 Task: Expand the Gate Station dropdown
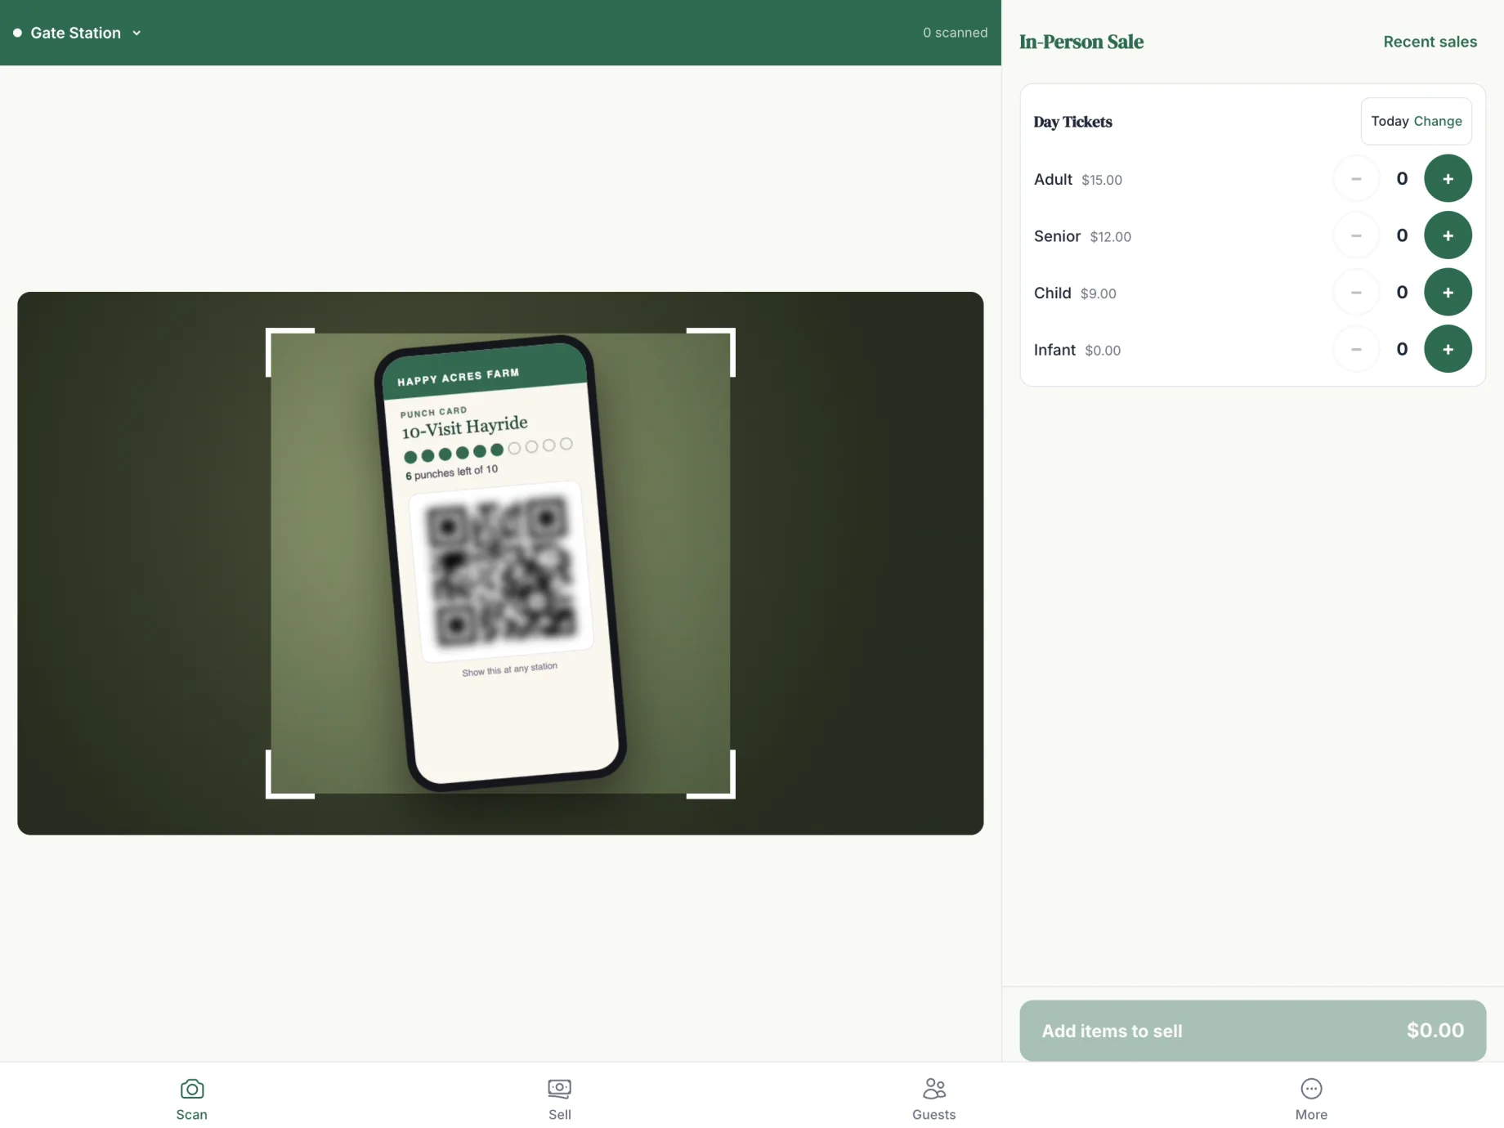78,33
